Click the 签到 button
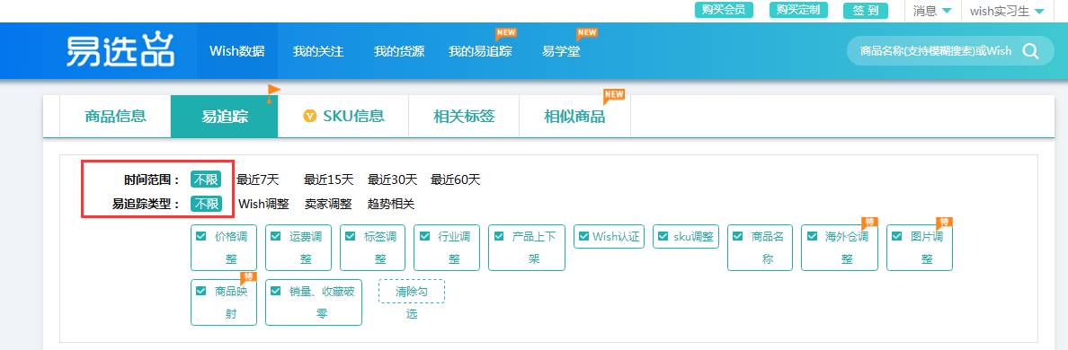Image resolution: width=1068 pixels, height=350 pixels. click(x=866, y=10)
